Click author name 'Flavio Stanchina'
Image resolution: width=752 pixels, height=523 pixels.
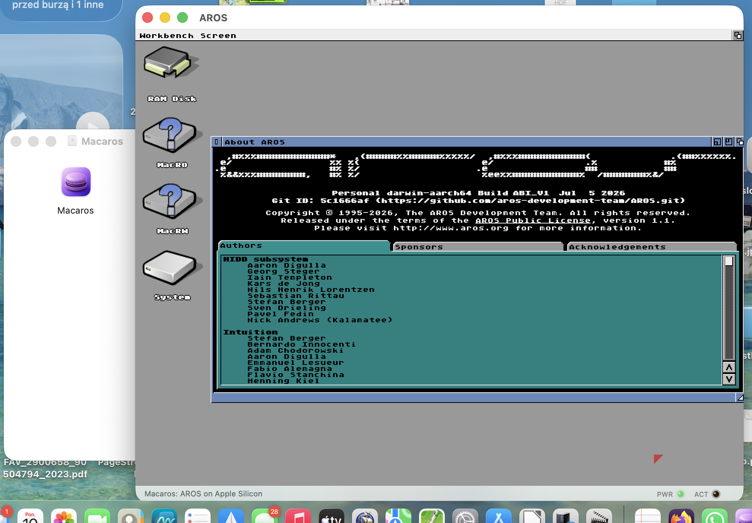pyautogui.click(x=296, y=375)
